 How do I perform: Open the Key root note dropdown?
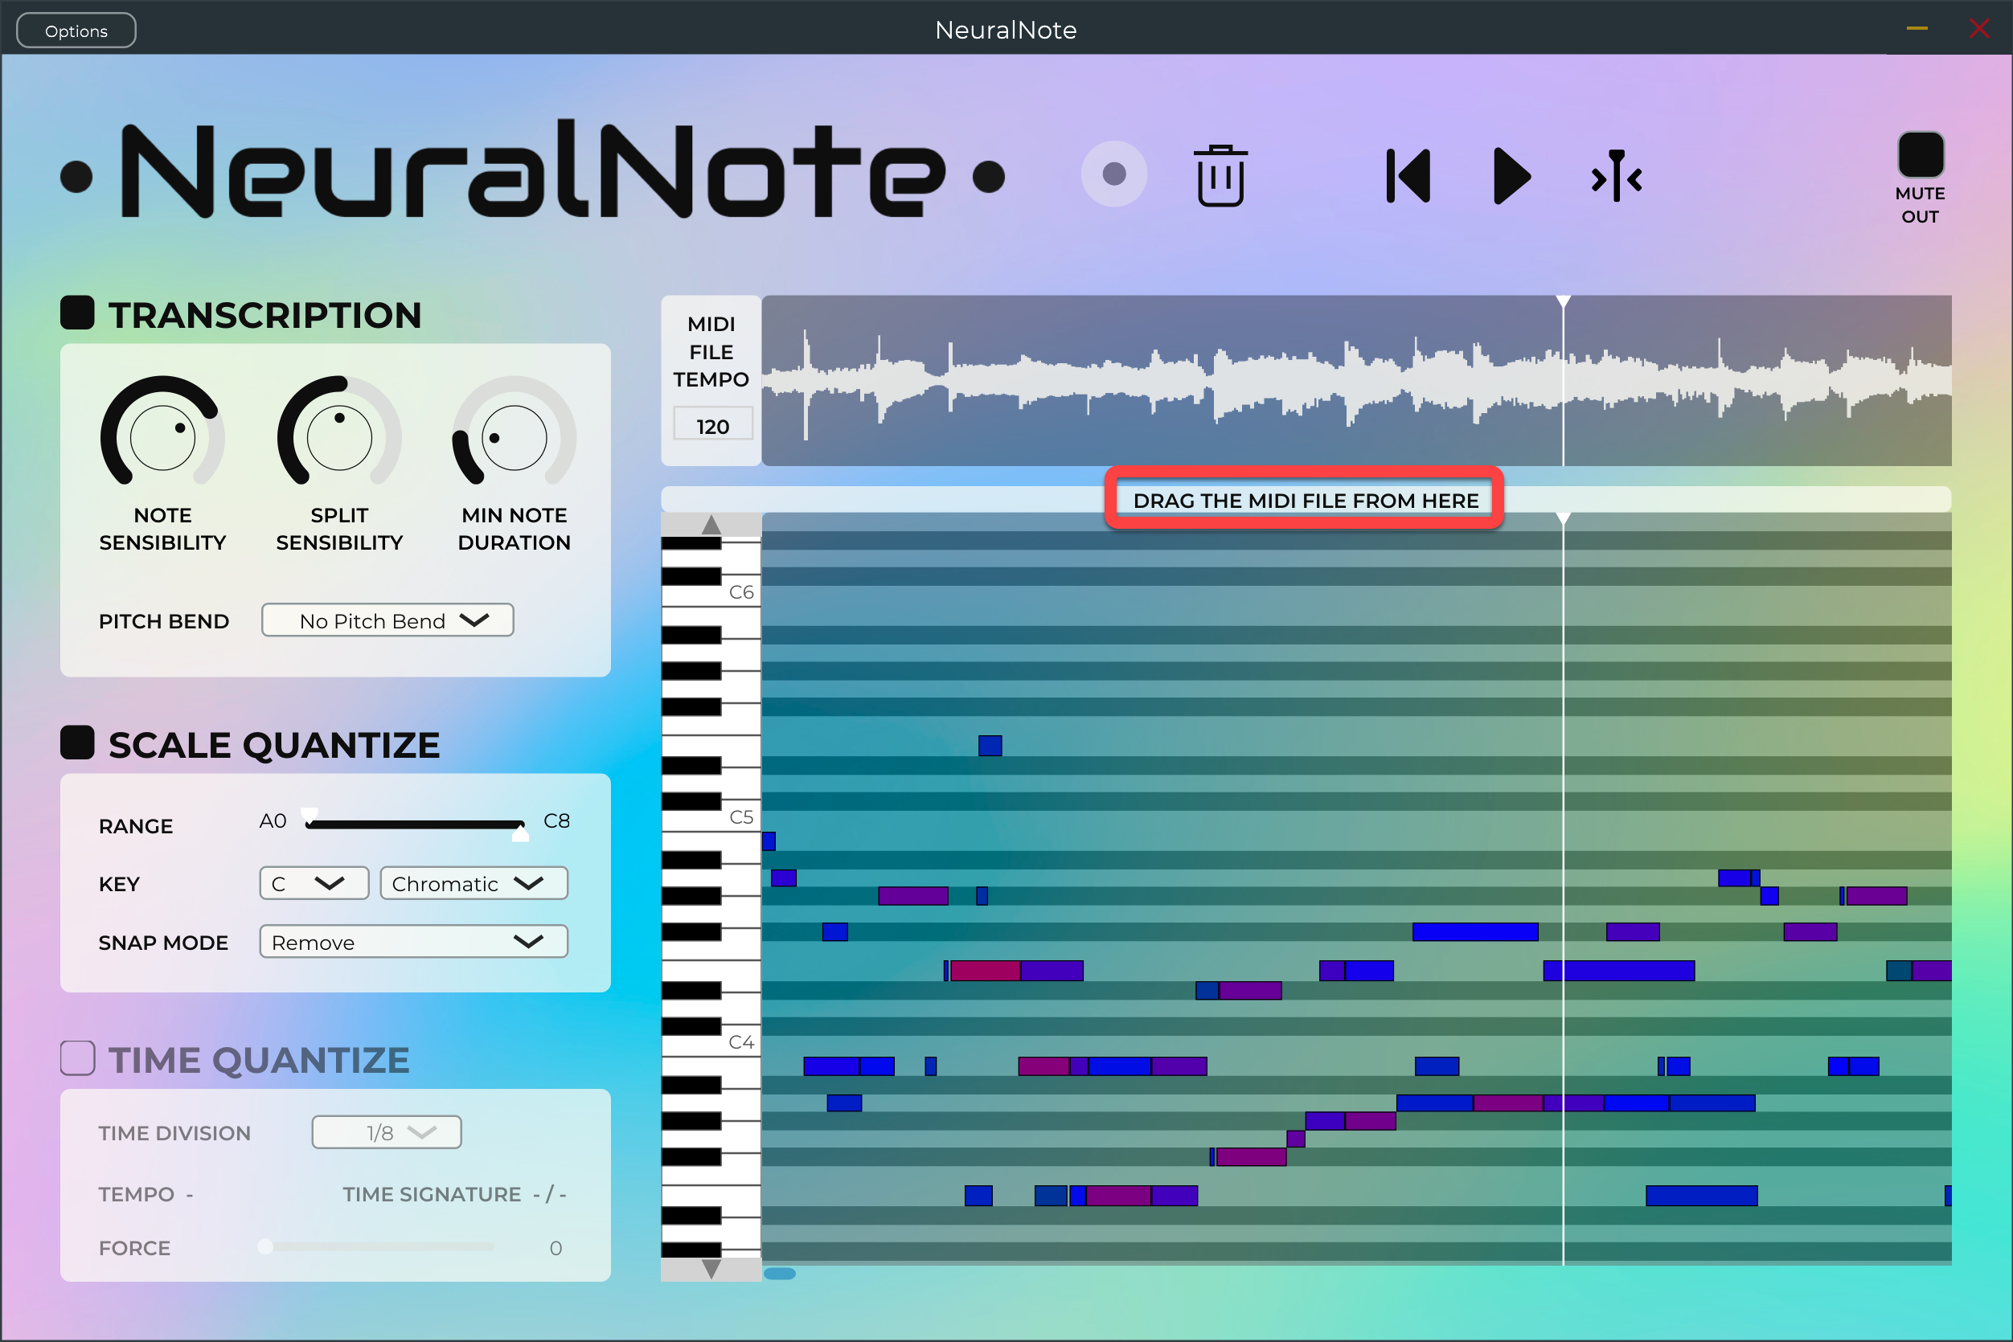(314, 883)
